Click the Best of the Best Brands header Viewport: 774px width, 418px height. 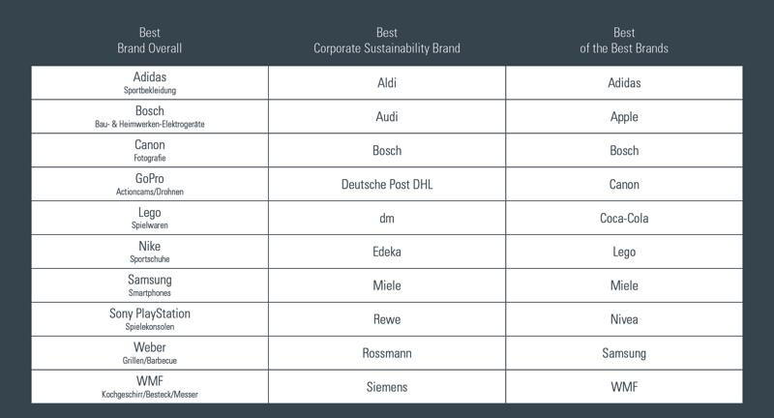624,40
